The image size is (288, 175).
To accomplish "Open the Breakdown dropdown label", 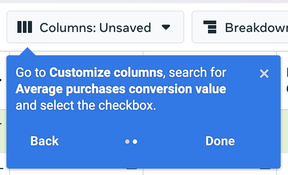I will coord(256,28).
